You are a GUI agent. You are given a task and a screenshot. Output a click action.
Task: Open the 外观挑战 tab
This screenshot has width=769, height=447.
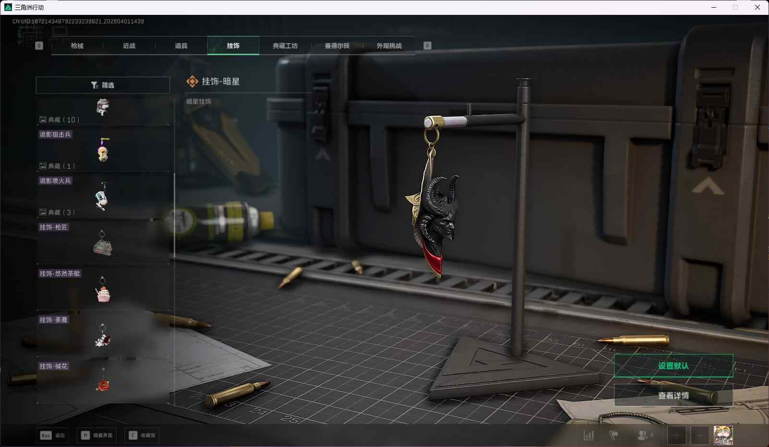point(389,46)
